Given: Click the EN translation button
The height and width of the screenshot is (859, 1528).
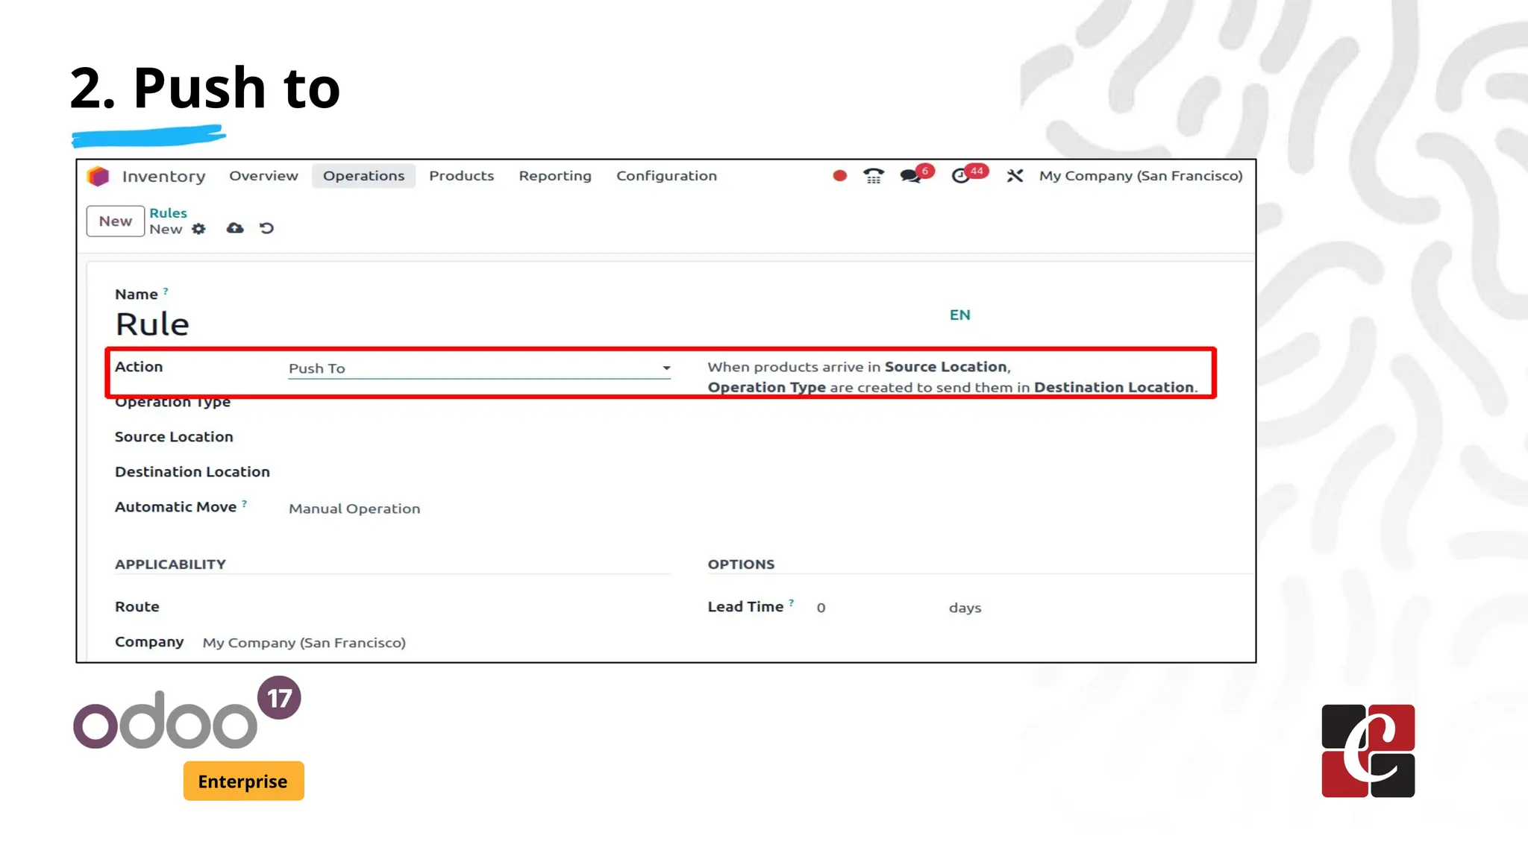Looking at the screenshot, I should click(x=959, y=315).
